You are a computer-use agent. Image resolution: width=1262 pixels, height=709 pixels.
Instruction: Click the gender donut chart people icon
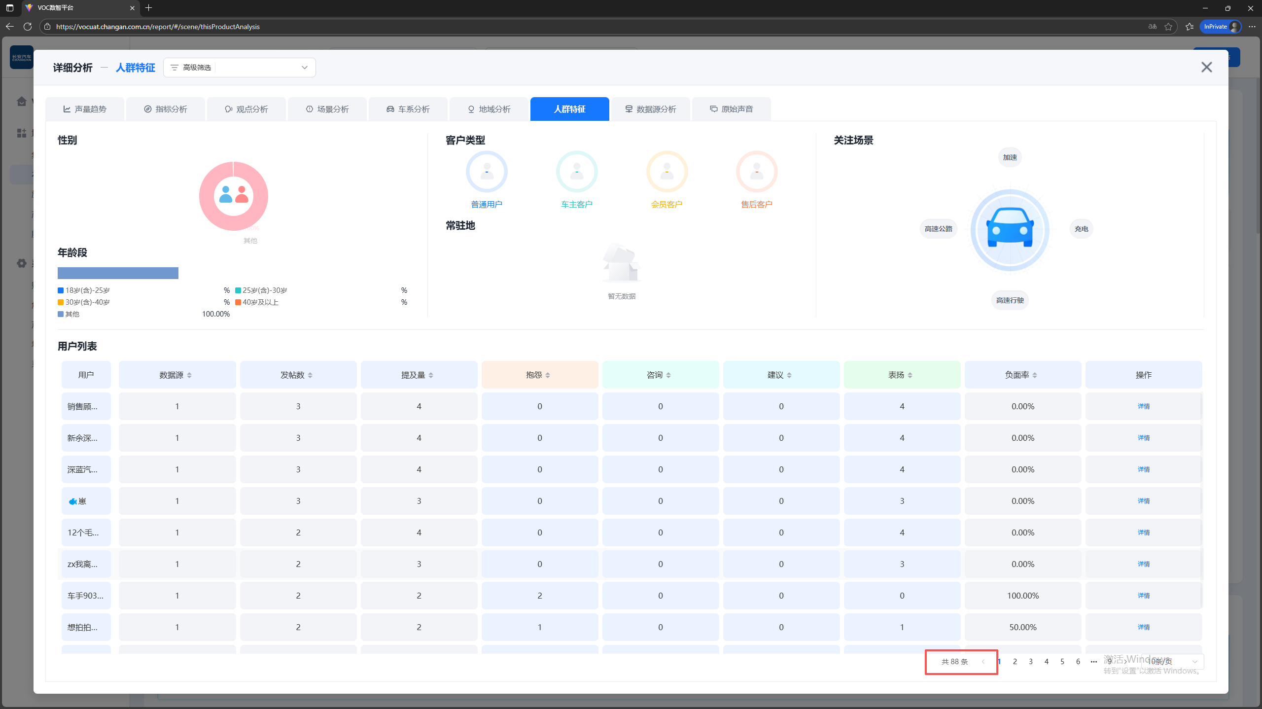click(234, 195)
